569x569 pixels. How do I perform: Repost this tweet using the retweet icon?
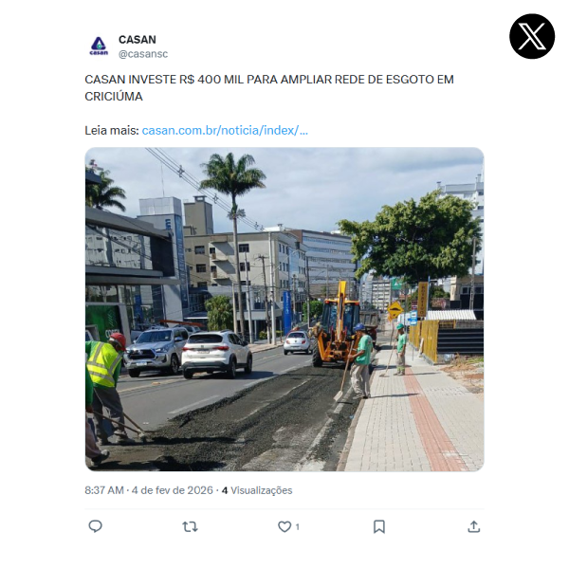pyautogui.click(x=190, y=526)
